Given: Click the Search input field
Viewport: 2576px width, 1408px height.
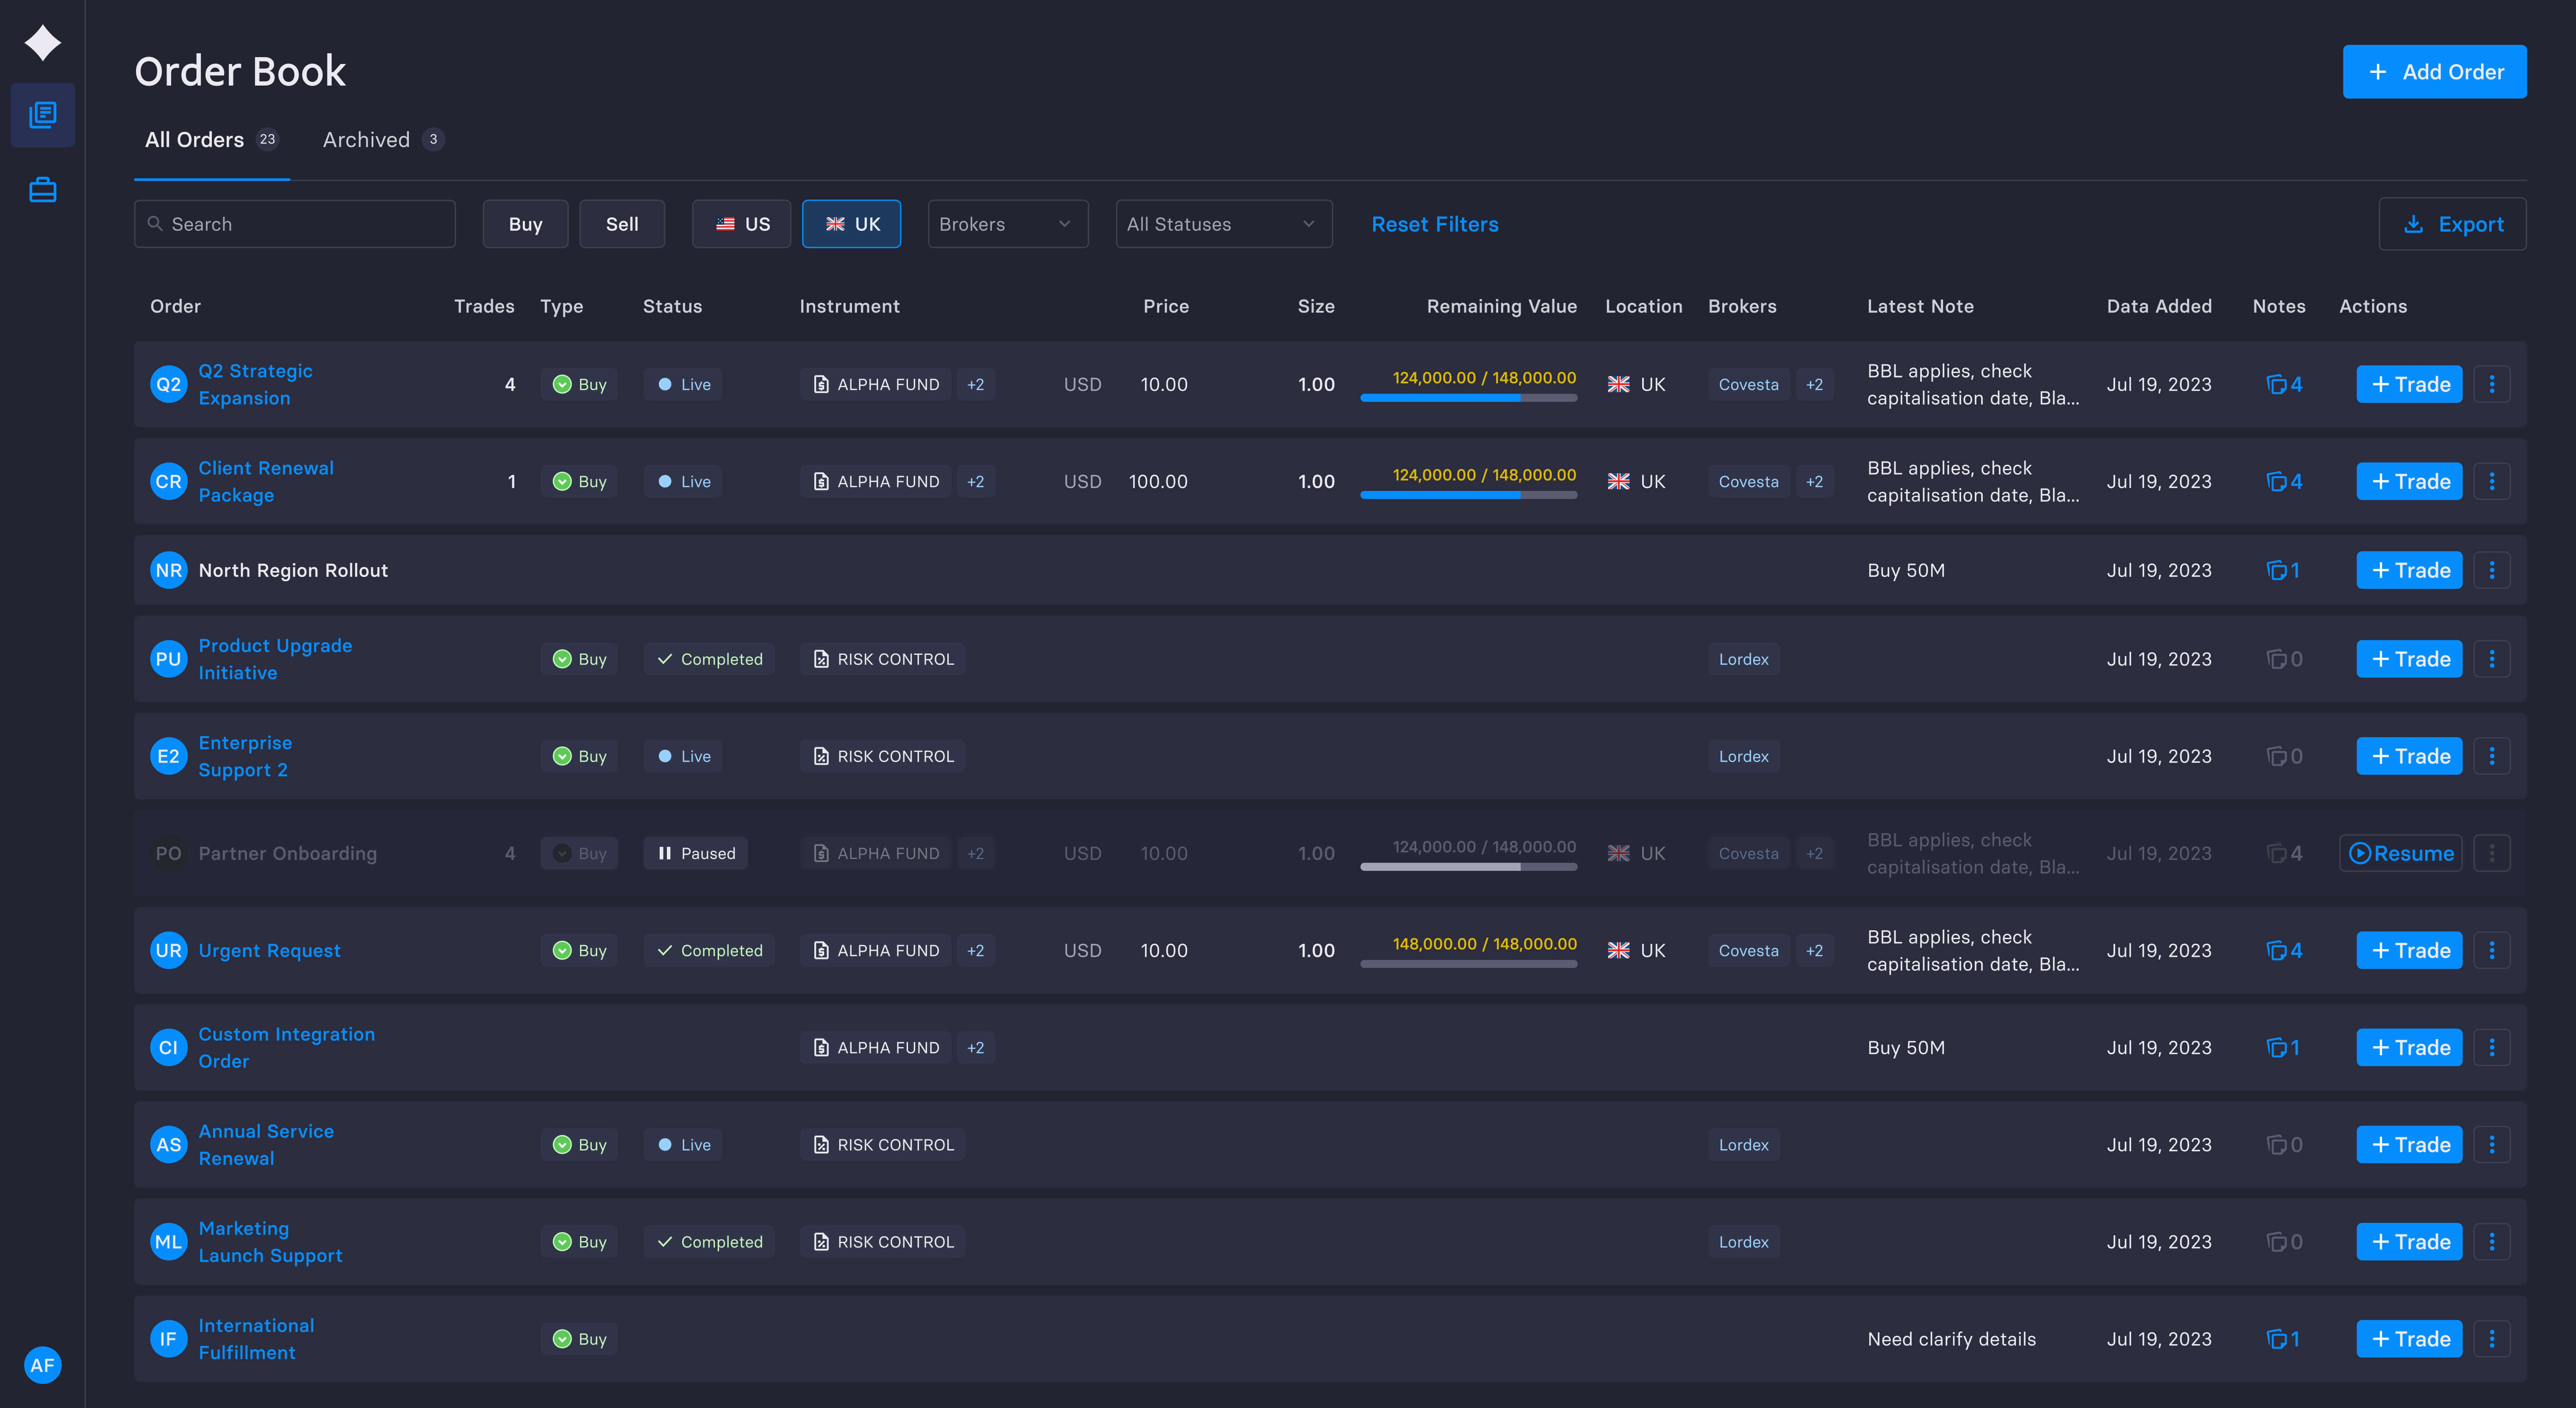Looking at the screenshot, I should 295,224.
